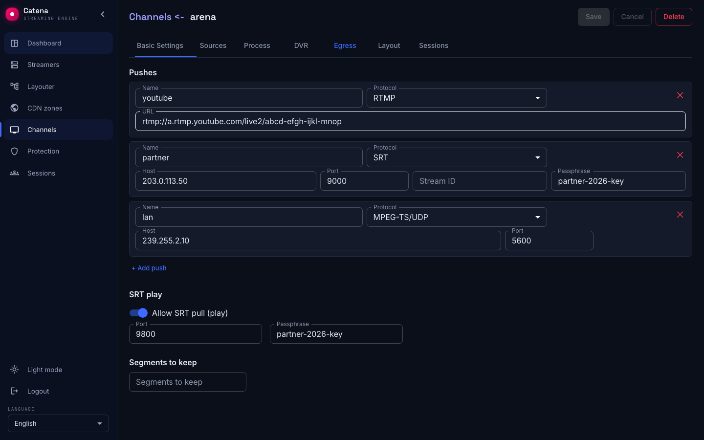Click the youtube push URL field
704x440 pixels.
point(411,121)
